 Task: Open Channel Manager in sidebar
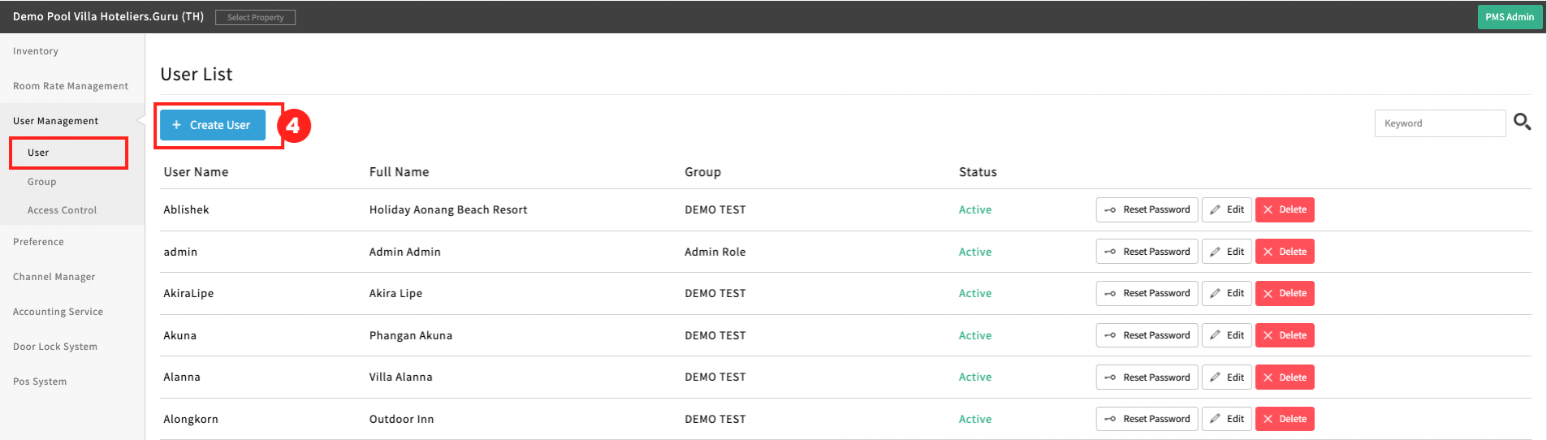tap(54, 277)
